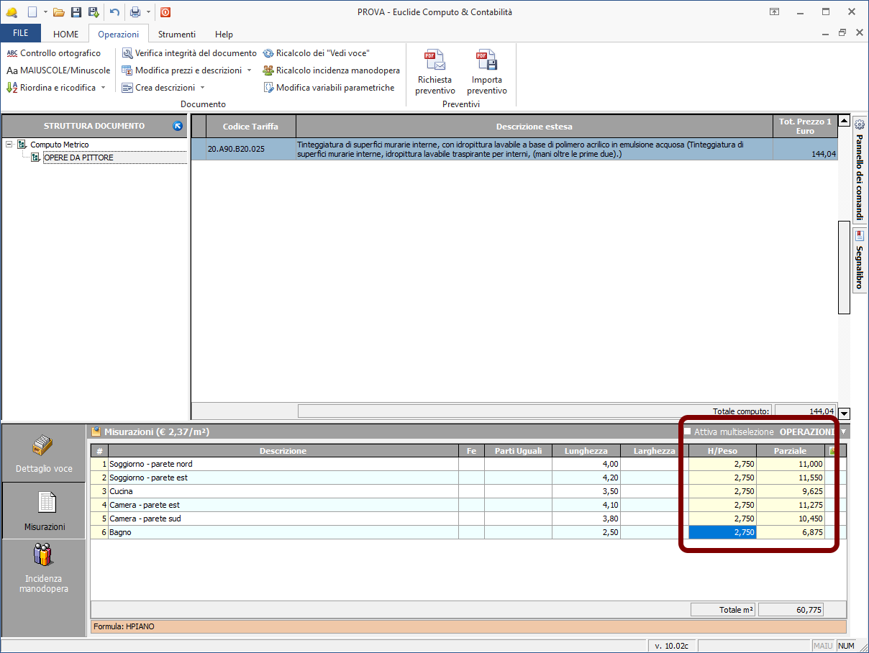Click the save icon in title bar

(76, 12)
